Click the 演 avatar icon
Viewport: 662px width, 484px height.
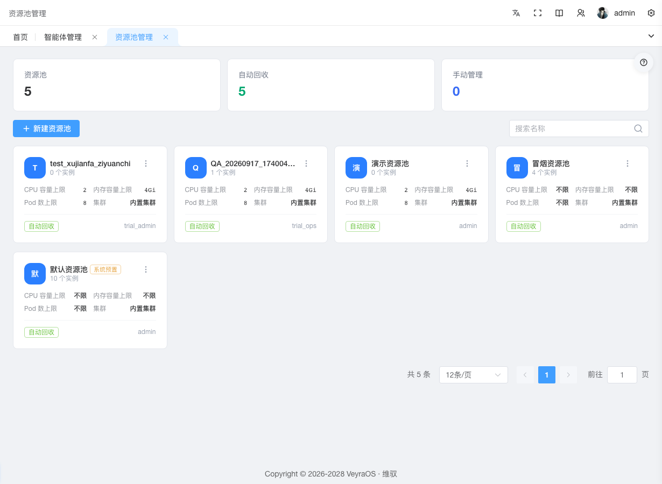356,168
